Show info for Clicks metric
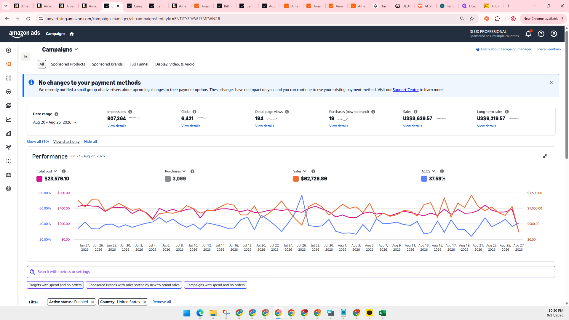The width and height of the screenshot is (569, 320). coord(194,112)
